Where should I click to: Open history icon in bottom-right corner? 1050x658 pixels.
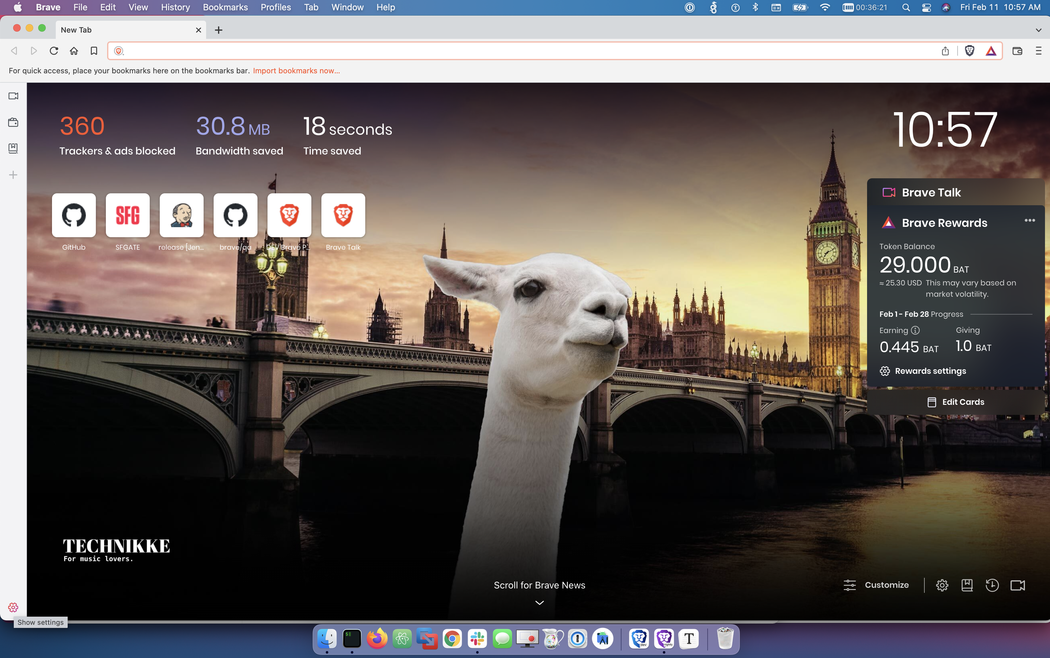pos(992,585)
